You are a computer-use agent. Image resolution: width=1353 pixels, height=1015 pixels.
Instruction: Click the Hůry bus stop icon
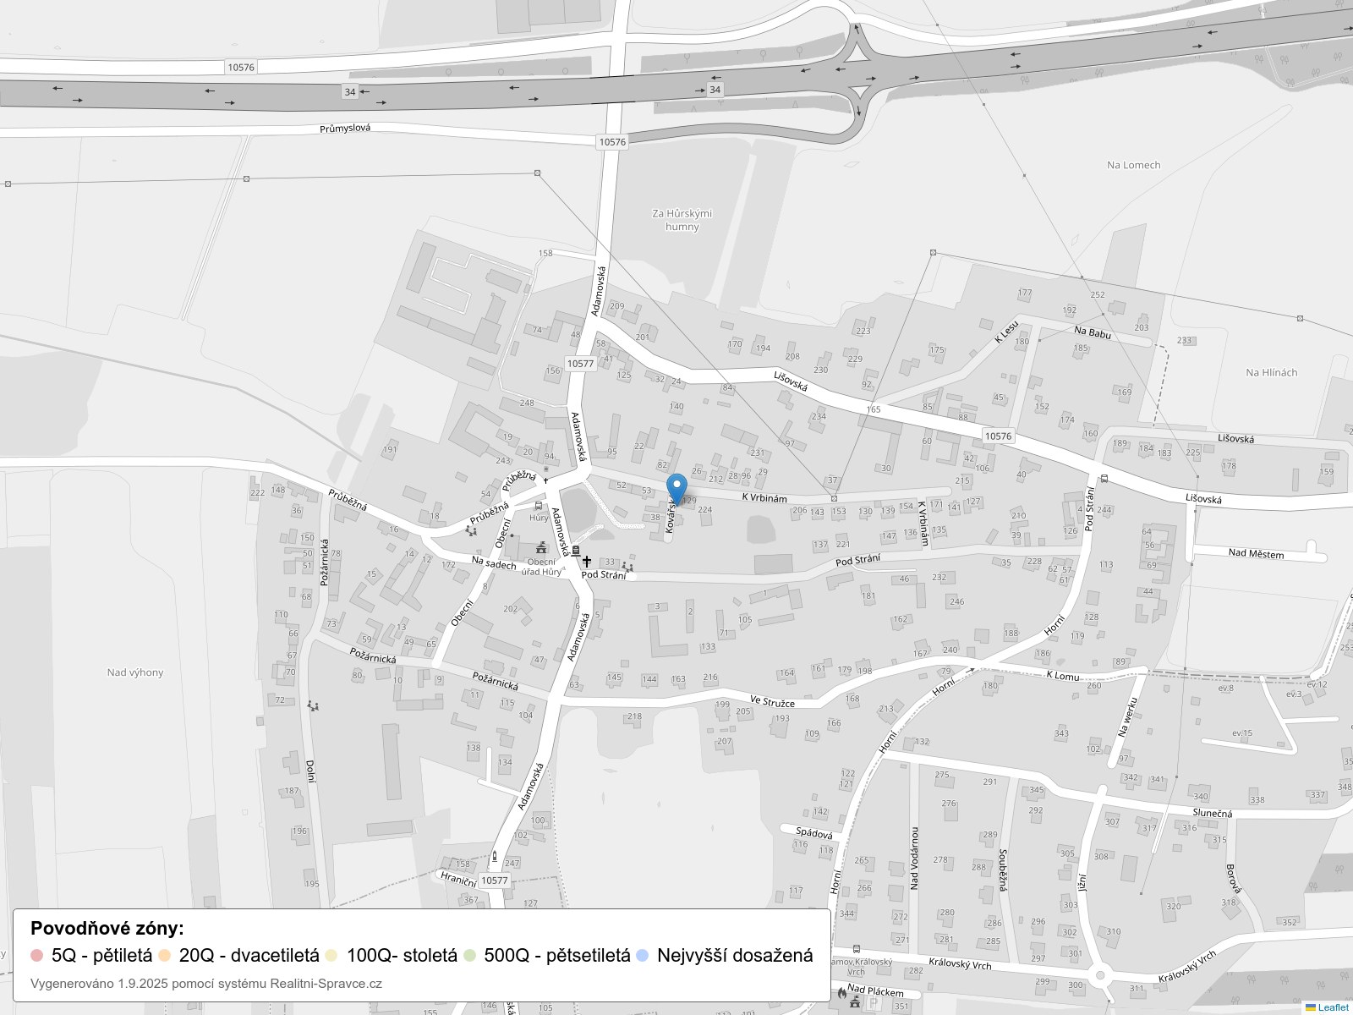pyautogui.click(x=539, y=505)
